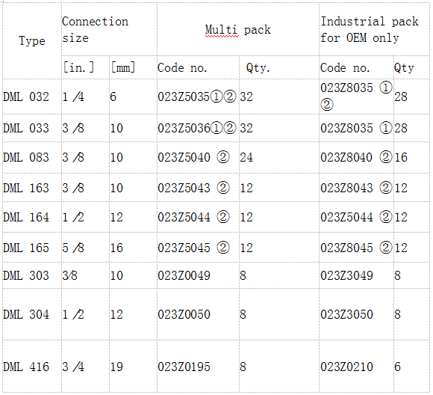Select the DML 163 row label
The image size is (433, 395).
26,189
